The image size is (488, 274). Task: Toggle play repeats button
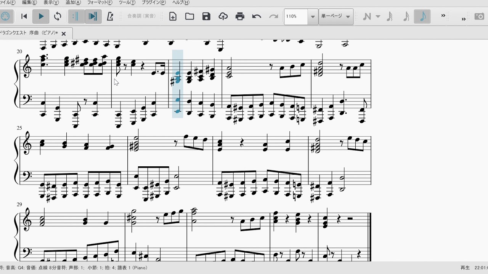tap(76, 16)
